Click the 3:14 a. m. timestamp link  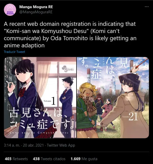24,145
